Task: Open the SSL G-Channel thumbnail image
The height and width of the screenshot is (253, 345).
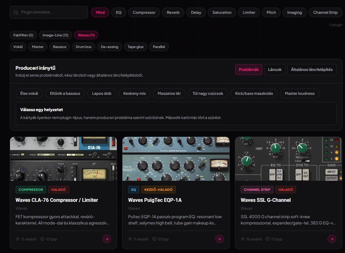Action: [288, 159]
